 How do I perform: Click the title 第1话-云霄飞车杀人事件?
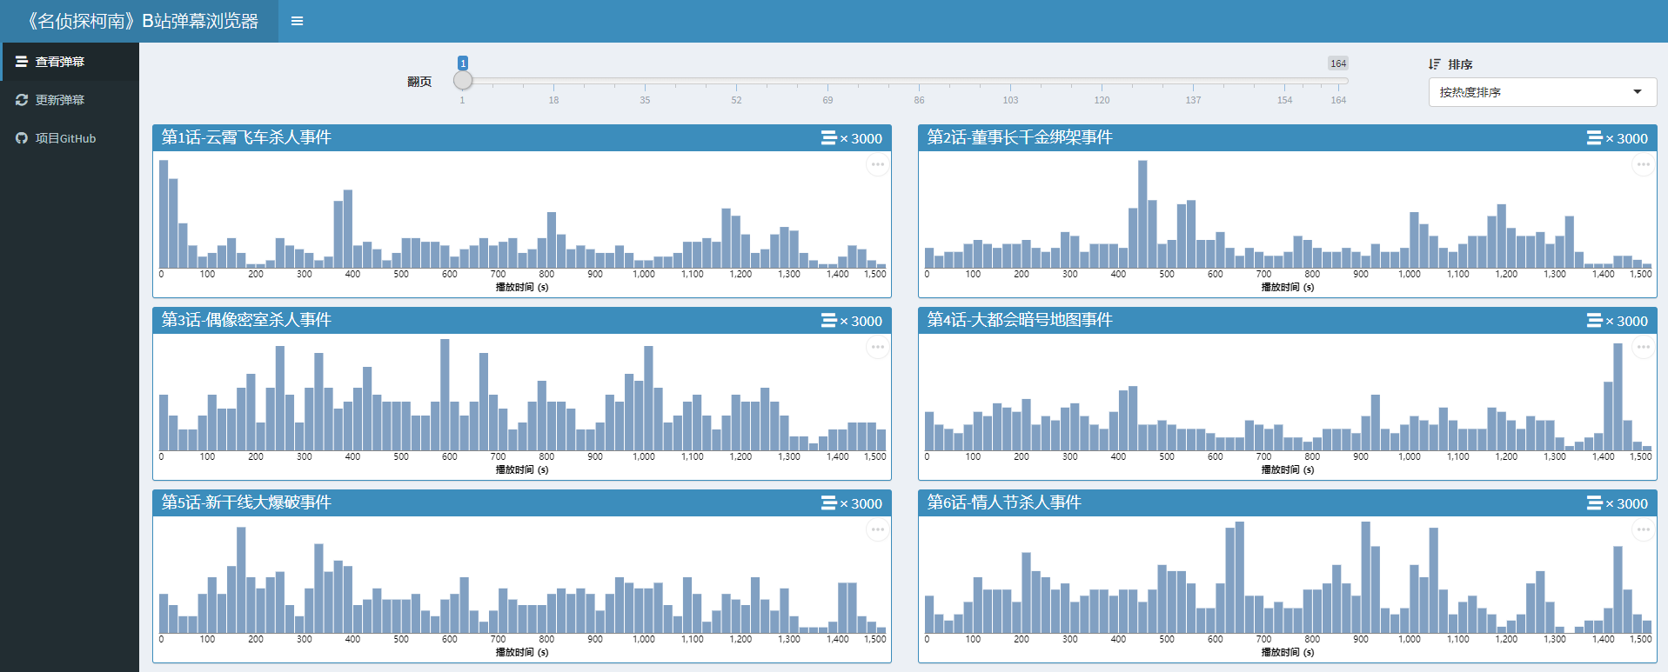click(246, 137)
